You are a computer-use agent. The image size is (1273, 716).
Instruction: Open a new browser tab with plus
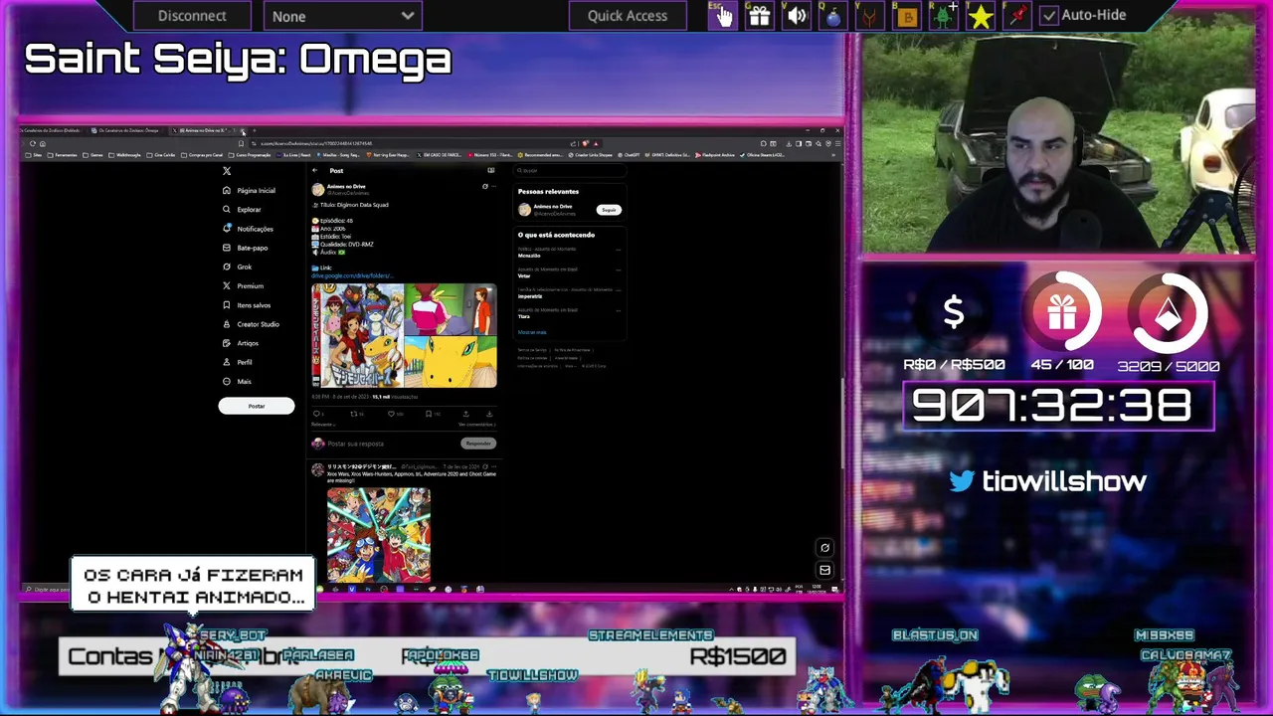coord(255,130)
